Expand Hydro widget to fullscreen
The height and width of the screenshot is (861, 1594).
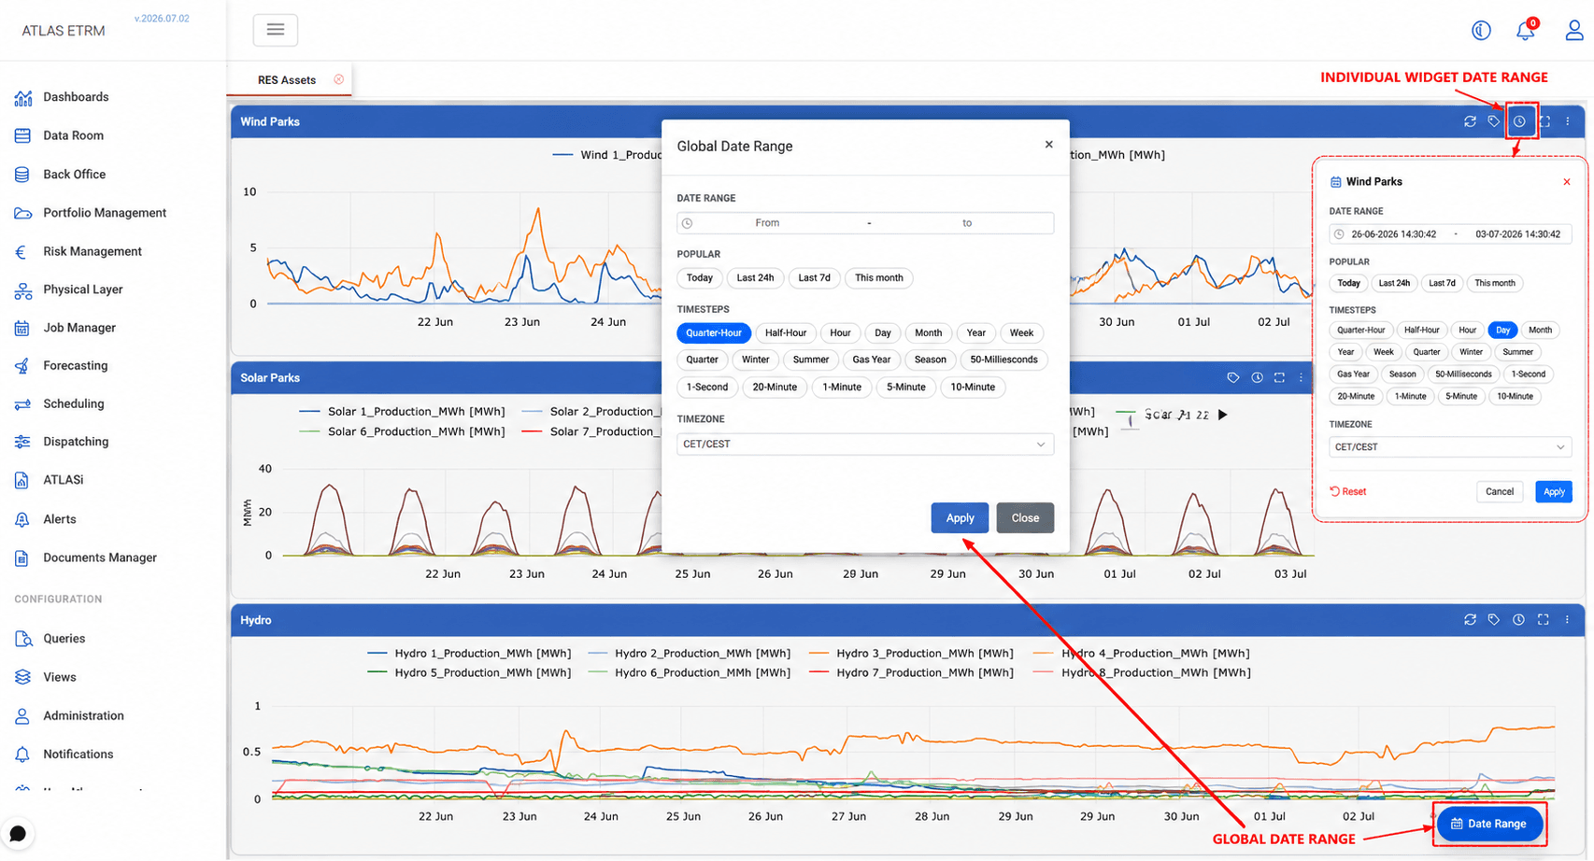pyautogui.click(x=1544, y=620)
